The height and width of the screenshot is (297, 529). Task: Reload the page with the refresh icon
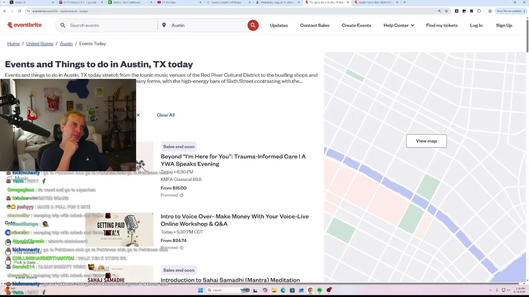tap(19, 11)
